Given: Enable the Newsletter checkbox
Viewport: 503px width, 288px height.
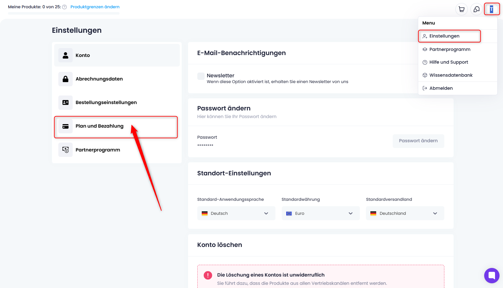Looking at the screenshot, I should pyautogui.click(x=201, y=76).
